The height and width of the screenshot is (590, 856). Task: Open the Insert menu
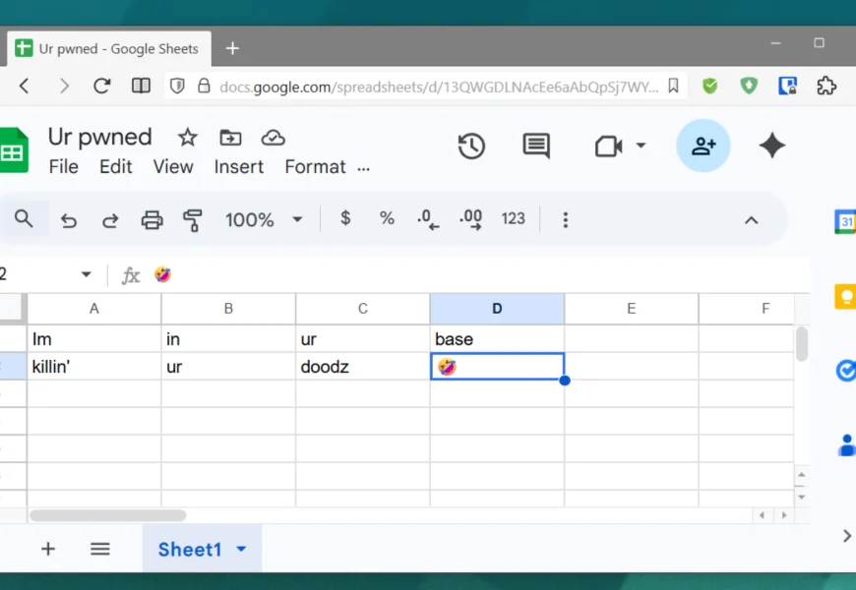point(238,166)
